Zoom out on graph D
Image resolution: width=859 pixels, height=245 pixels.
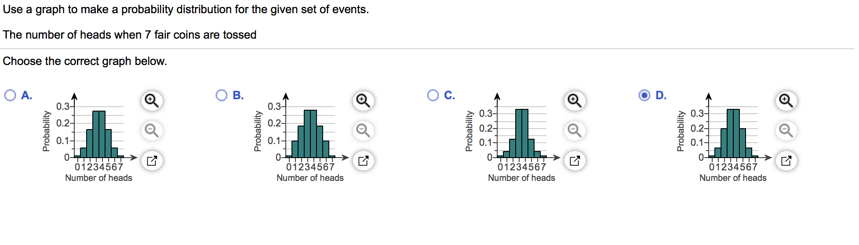point(786,130)
